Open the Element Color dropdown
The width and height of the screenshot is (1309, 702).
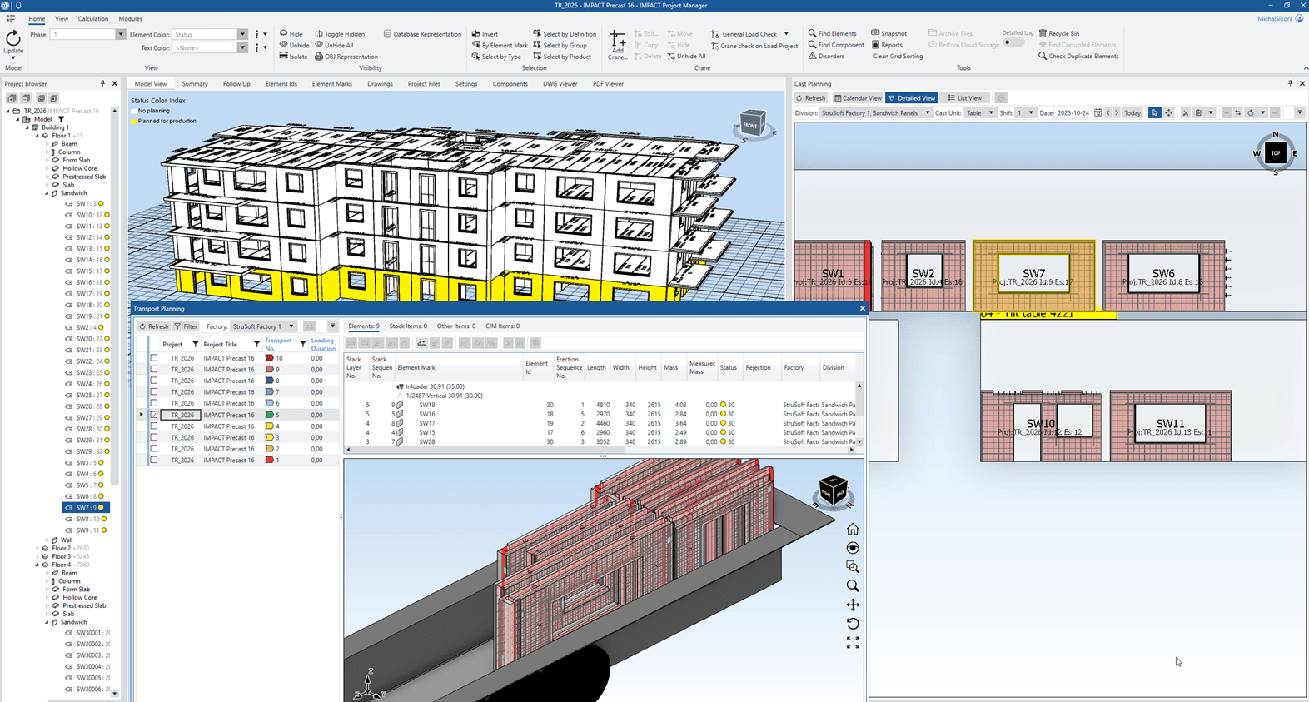pyautogui.click(x=242, y=35)
